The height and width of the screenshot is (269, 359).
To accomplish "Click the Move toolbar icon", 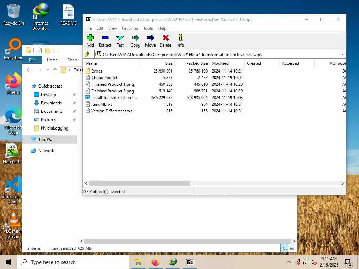I will pyautogui.click(x=150, y=41).
